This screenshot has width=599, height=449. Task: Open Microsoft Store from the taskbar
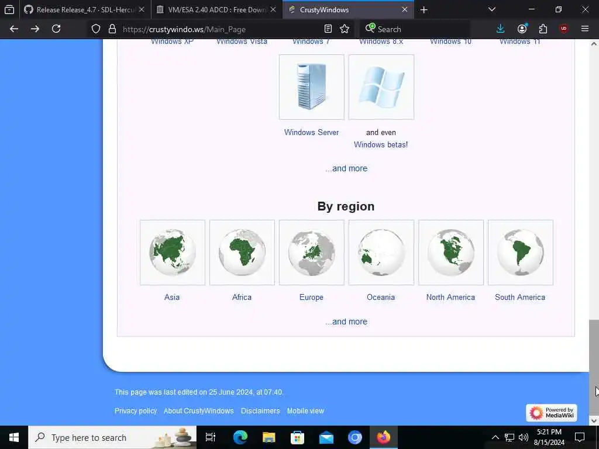point(298,437)
